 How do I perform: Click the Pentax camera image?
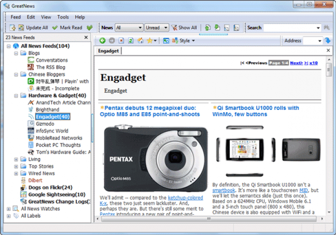click(x=155, y=159)
